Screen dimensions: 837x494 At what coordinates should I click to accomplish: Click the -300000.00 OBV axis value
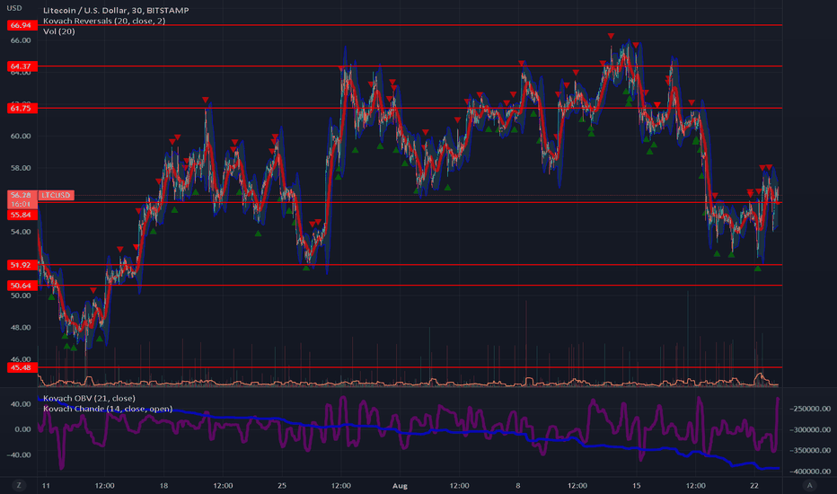pos(810,429)
